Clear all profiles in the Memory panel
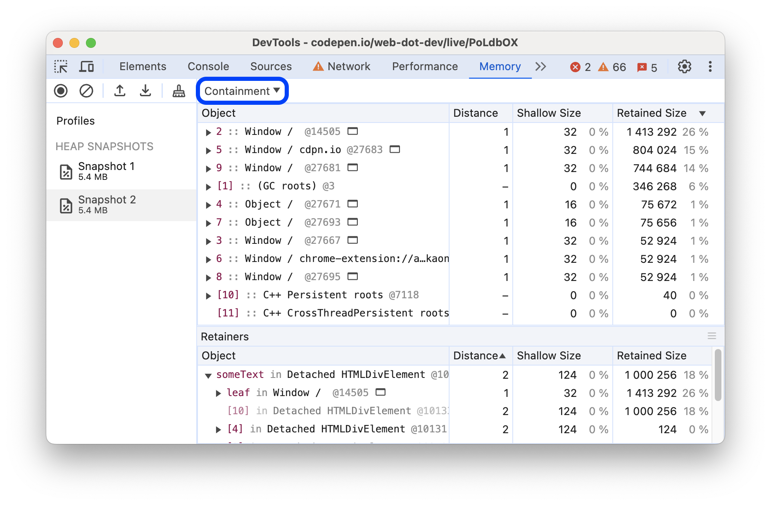The image size is (771, 505). point(86,91)
